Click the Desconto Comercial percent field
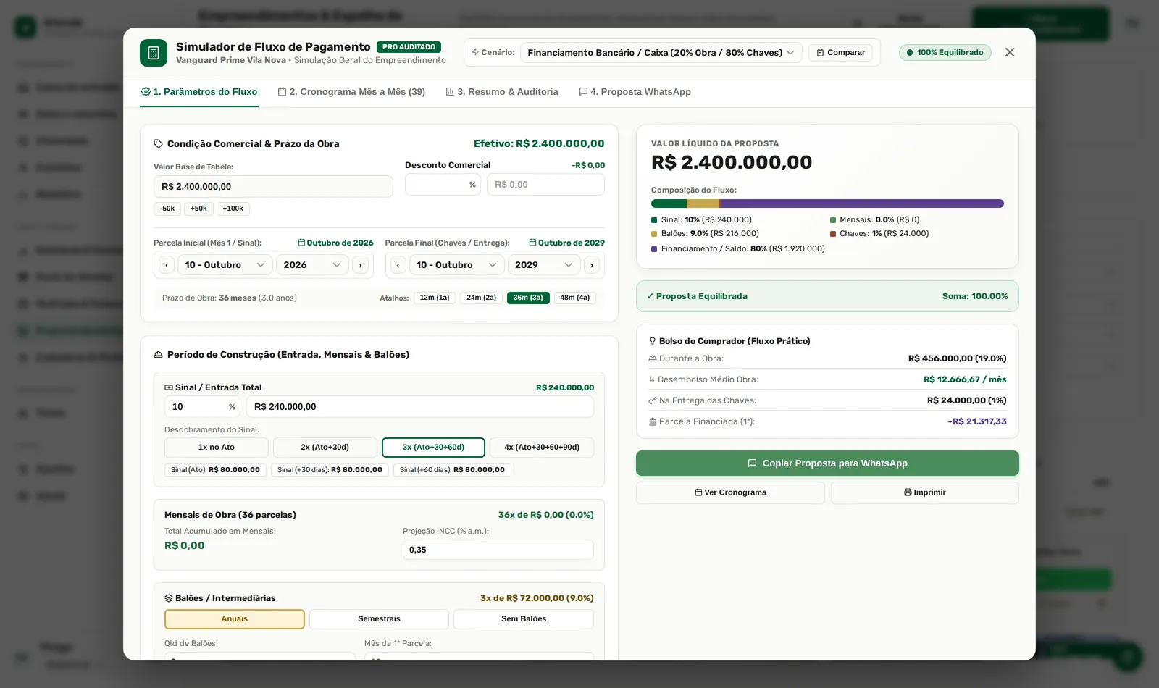Screen dimensions: 1159x688 443,185
